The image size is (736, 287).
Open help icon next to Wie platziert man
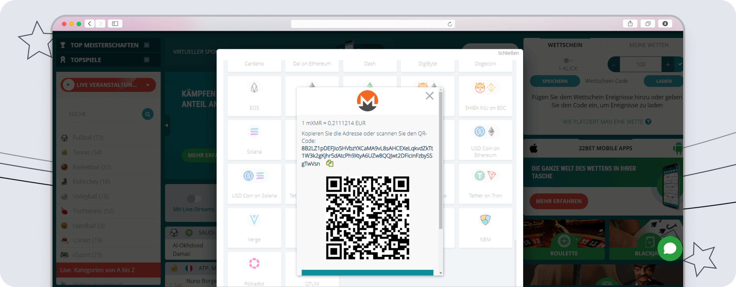click(648, 122)
